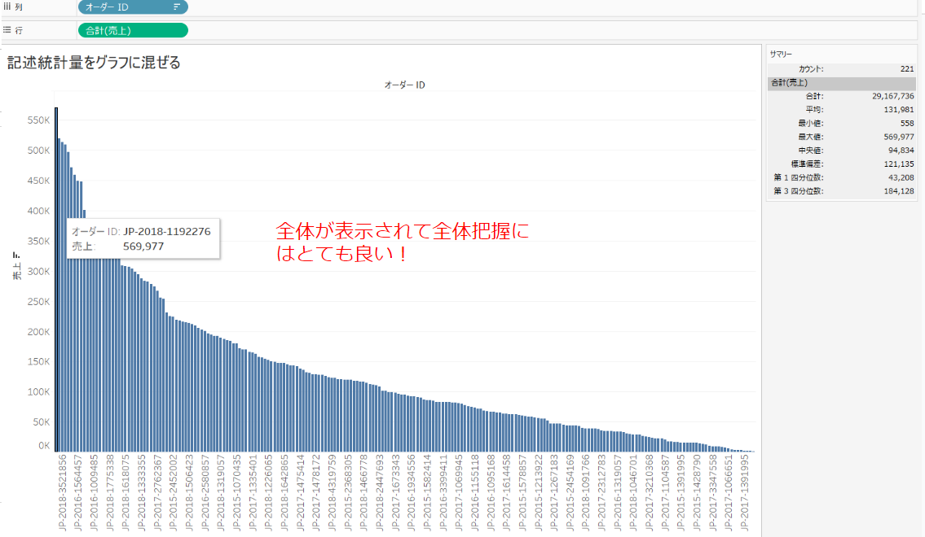This screenshot has width=925, height=537.
Task: Click the sort icon beside the 売上 axis label
Action: click(15, 254)
